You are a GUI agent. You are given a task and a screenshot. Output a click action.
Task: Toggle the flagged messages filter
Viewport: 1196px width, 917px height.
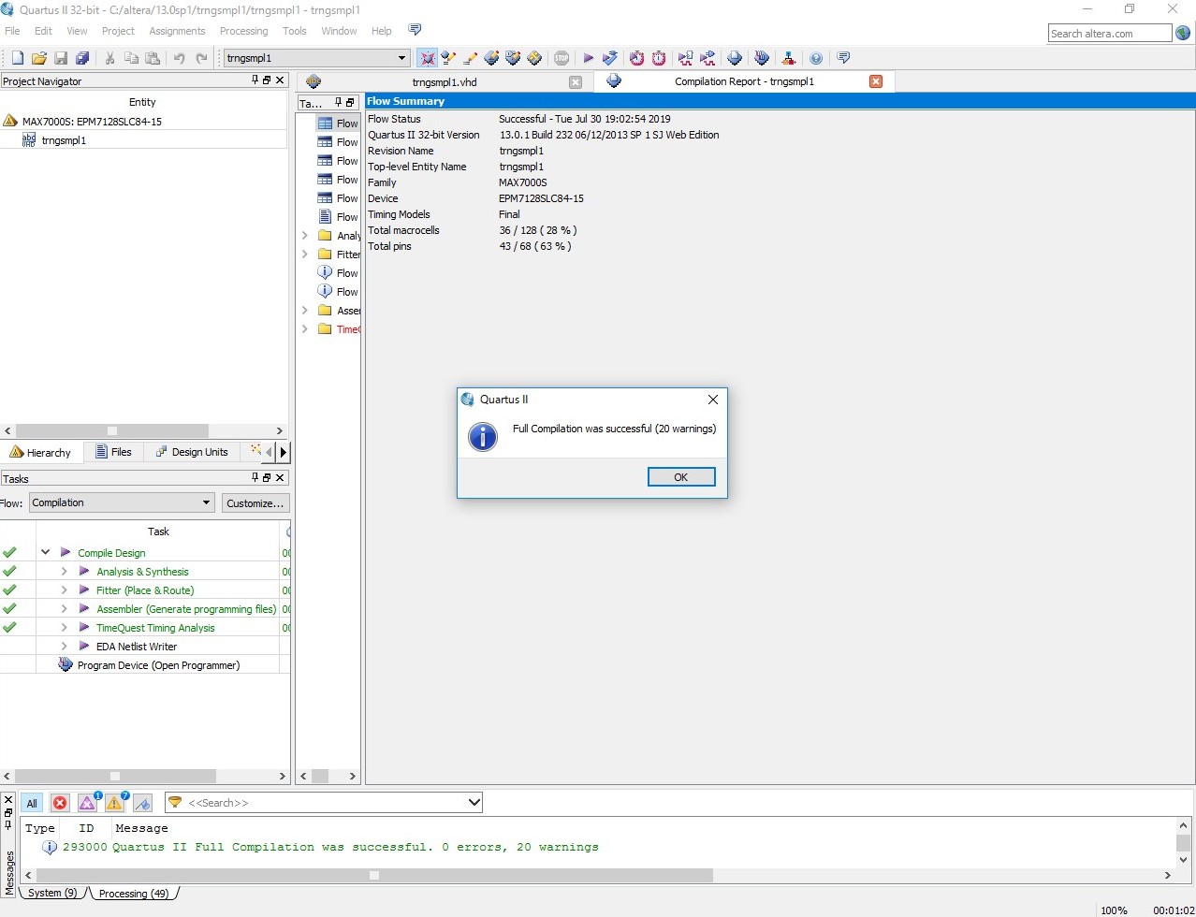pos(142,803)
